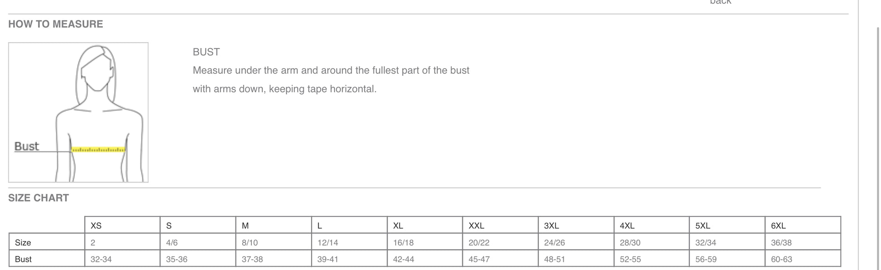Select the 3XL column header
Screen dimensions: 881x270
pyautogui.click(x=551, y=226)
